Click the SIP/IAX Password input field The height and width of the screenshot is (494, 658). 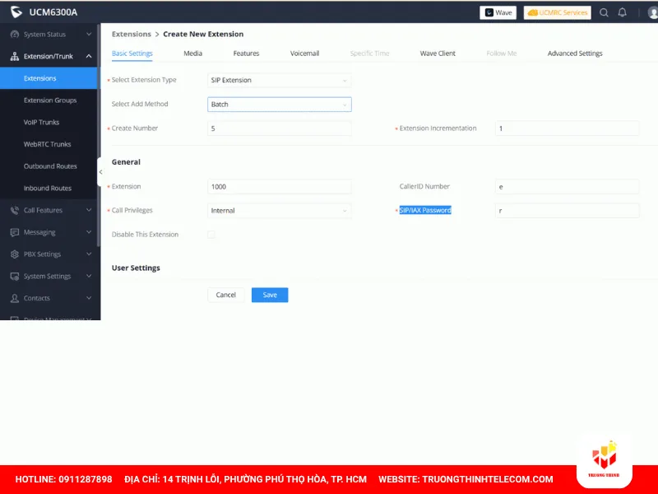click(568, 211)
